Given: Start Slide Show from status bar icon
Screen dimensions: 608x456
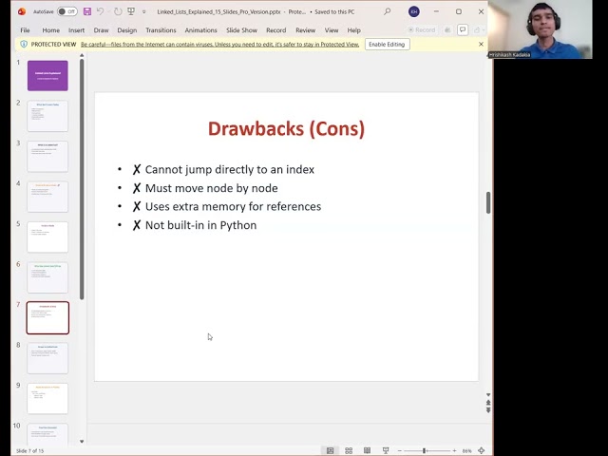Looking at the screenshot, I should 386,450.
